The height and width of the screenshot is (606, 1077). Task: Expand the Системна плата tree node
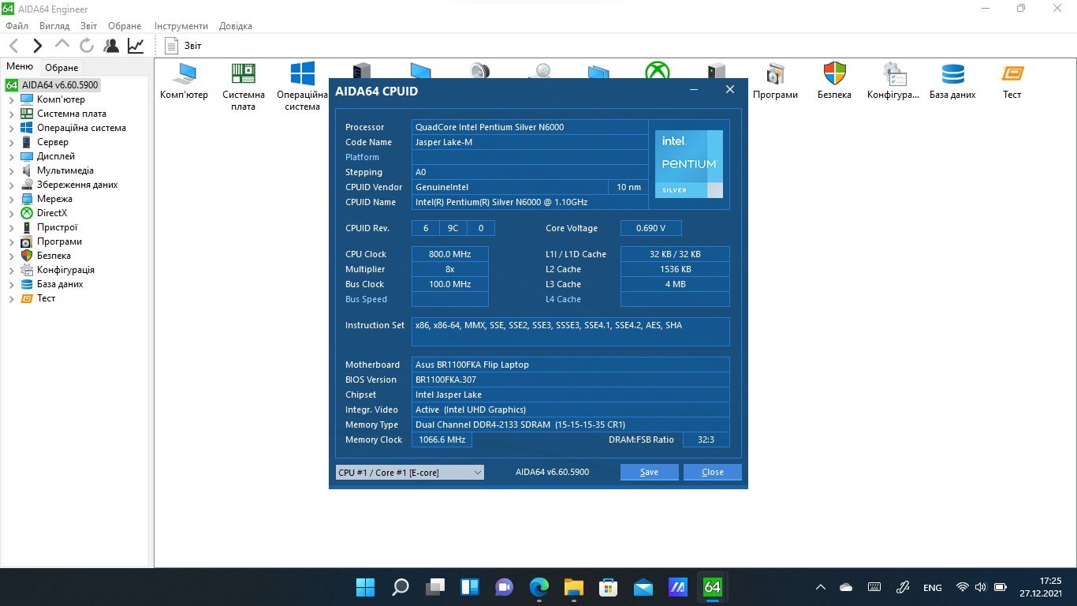(11, 114)
